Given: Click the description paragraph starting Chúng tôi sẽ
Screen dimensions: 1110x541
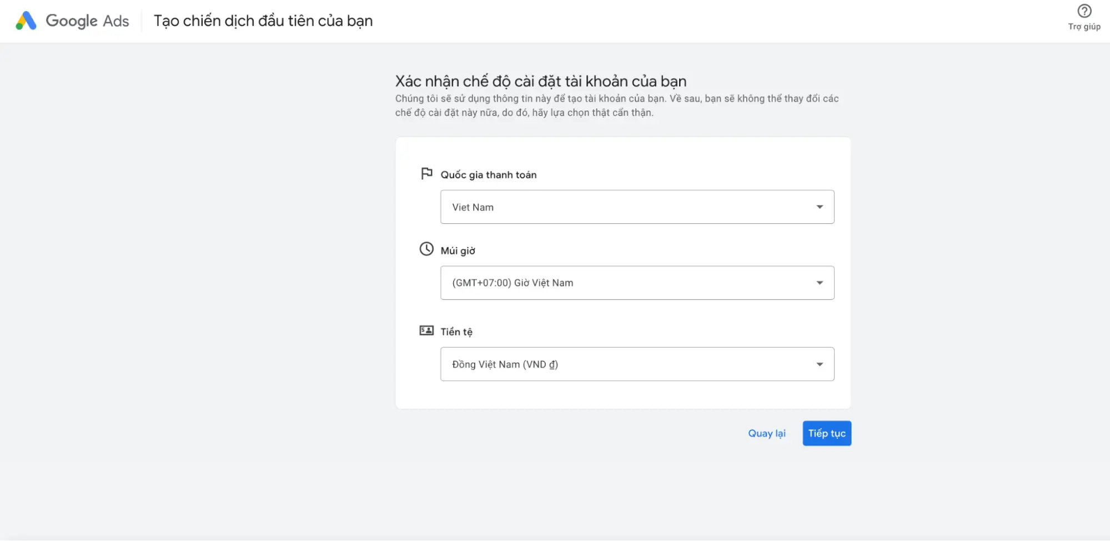Looking at the screenshot, I should pos(617,106).
